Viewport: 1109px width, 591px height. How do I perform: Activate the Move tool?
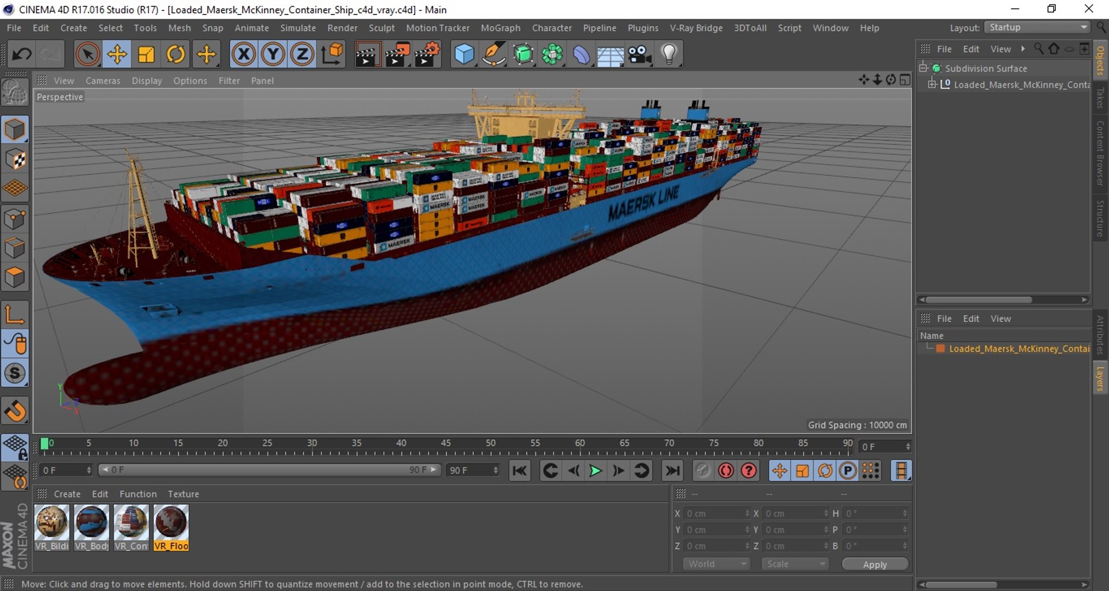[x=117, y=54]
